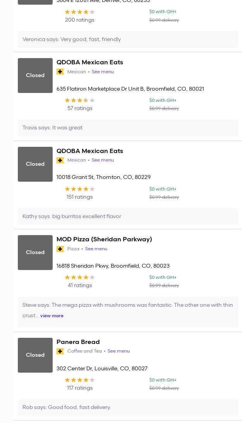Click Closed thumbnail for MOD Pizza
This screenshot has width=242, height=423.
[35, 253]
